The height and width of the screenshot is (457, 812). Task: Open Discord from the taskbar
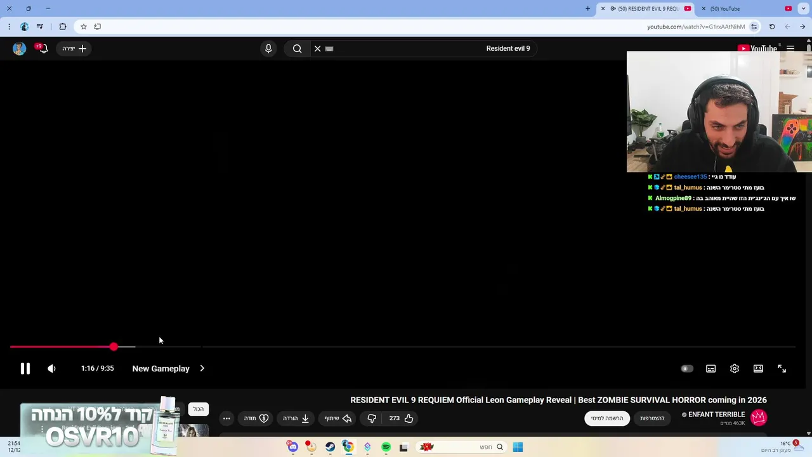pyautogui.click(x=292, y=447)
